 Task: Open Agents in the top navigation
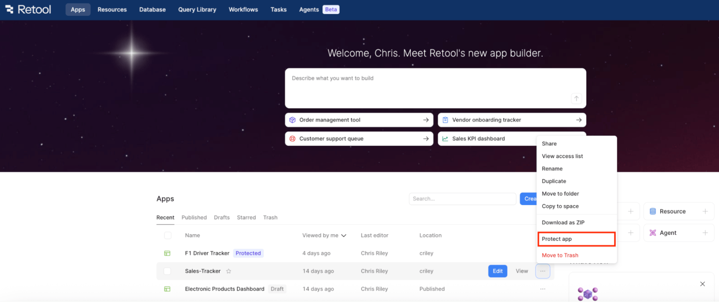tap(309, 10)
